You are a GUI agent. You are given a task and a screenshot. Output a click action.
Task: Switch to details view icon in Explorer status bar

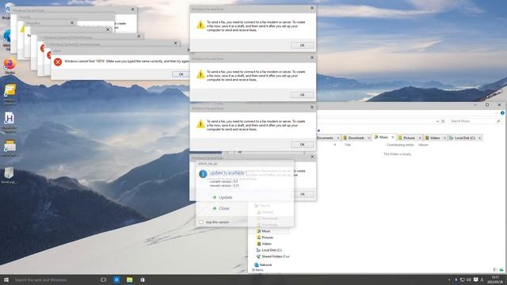(x=495, y=270)
